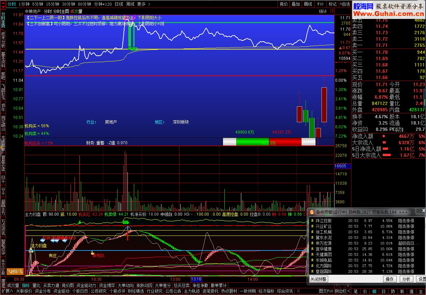Click the 标记 mark button
Image resolution: width=426 pixels, height=295 pixels.
[332, 4]
